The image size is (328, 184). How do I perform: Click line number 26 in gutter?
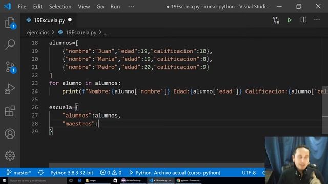(35, 107)
